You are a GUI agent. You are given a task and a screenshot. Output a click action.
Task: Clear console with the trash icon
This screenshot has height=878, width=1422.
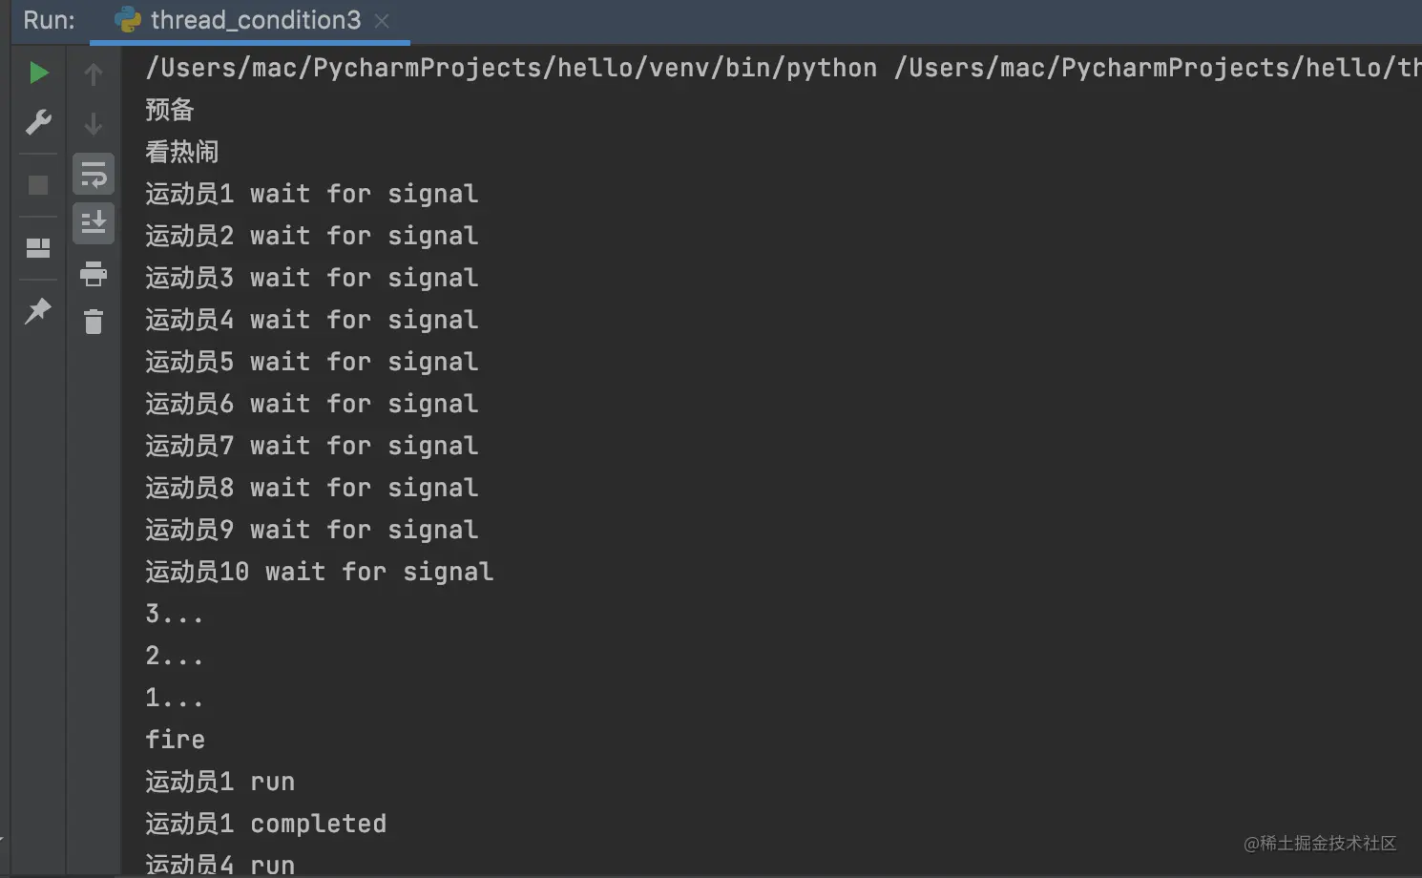tap(94, 322)
